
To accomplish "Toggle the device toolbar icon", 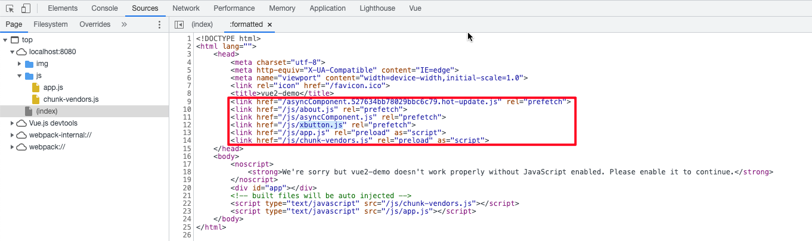I will pyautogui.click(x=26, y=8).
